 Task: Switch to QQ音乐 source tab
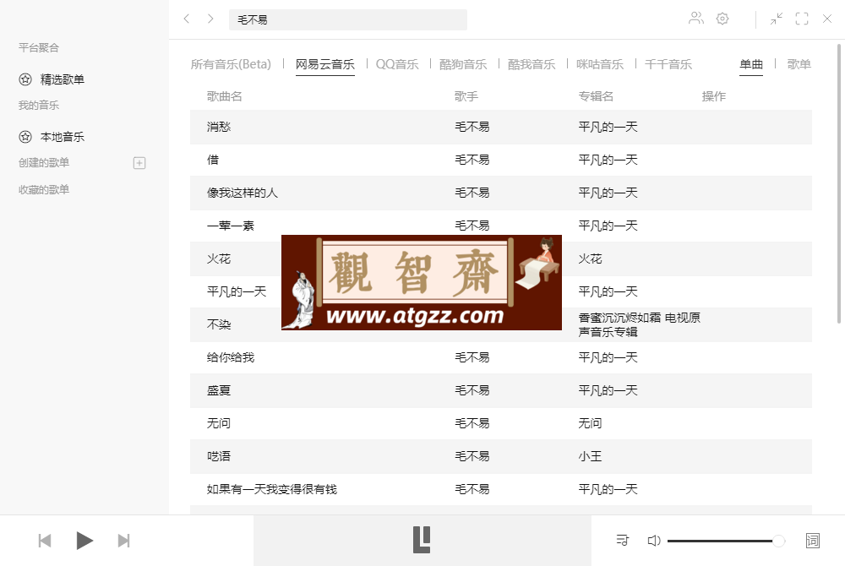397,64
